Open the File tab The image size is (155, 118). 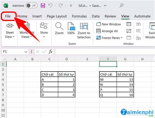tap(8, 16)
